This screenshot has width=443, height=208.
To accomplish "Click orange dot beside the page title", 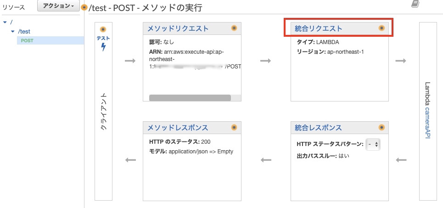I will pos(84,7).
